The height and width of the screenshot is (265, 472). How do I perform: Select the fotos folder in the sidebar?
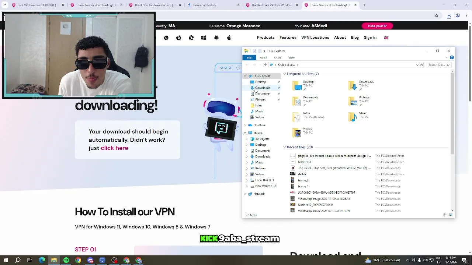tap(259, 105)
